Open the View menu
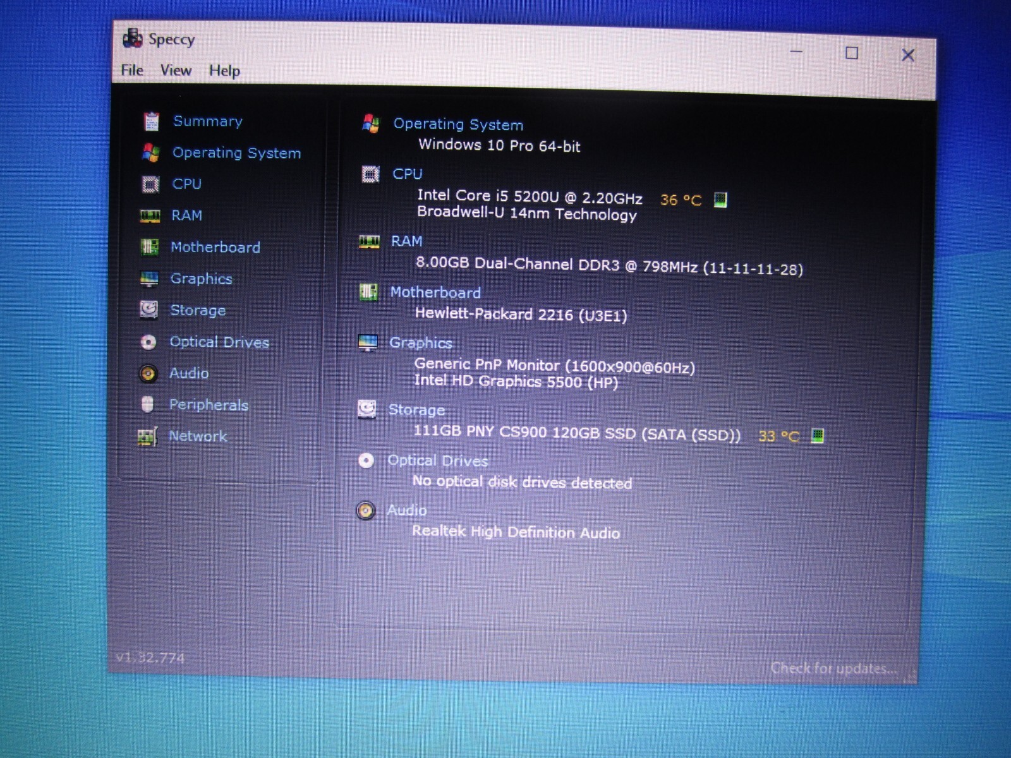1011x758 pixels. click(176, 70)
